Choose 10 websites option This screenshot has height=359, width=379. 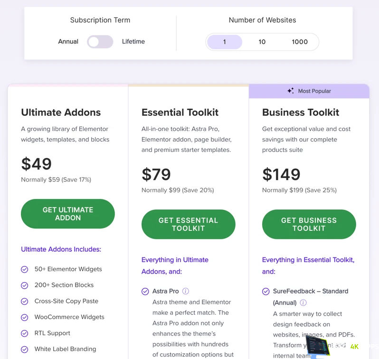[x=262, y=42]
